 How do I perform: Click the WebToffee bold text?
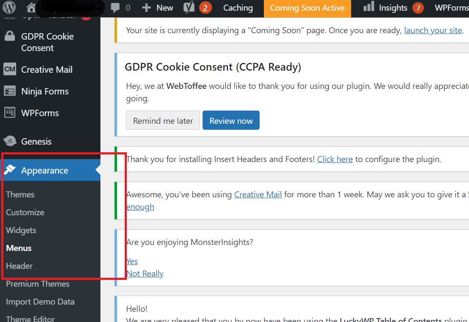[x=186, y=86]
